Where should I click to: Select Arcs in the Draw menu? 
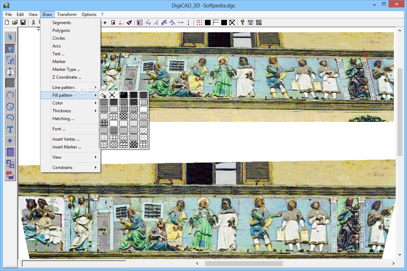tap(71, 46)
